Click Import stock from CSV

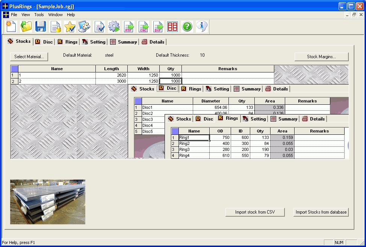[255, 212]
